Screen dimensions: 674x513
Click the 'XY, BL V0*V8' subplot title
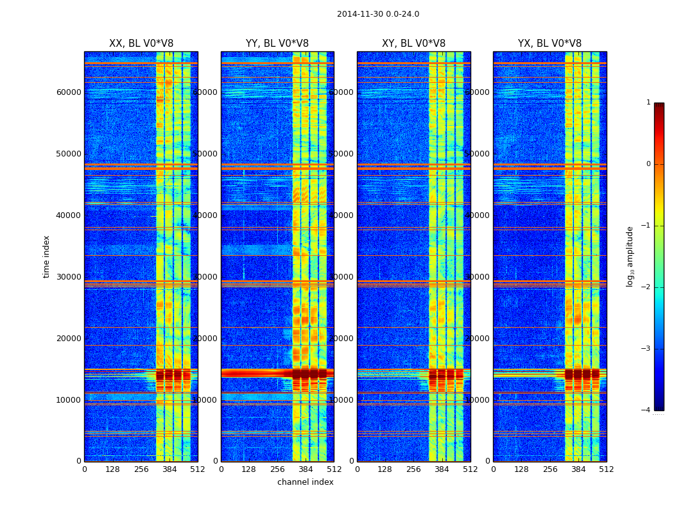(x=413, y=44)
